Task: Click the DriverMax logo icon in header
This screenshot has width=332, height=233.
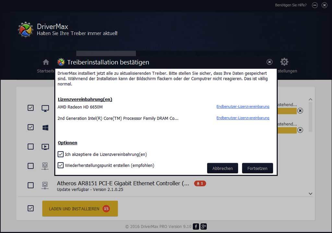Action: click(25, 30)
